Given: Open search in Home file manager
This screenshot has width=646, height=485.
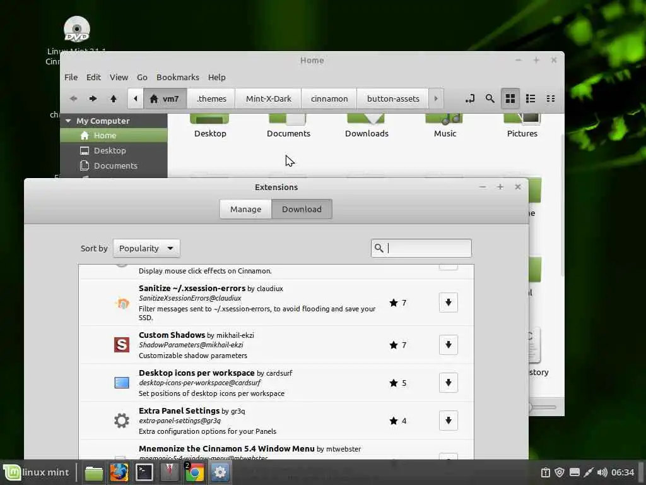Looking at the screenshot, I should (490, 99).
